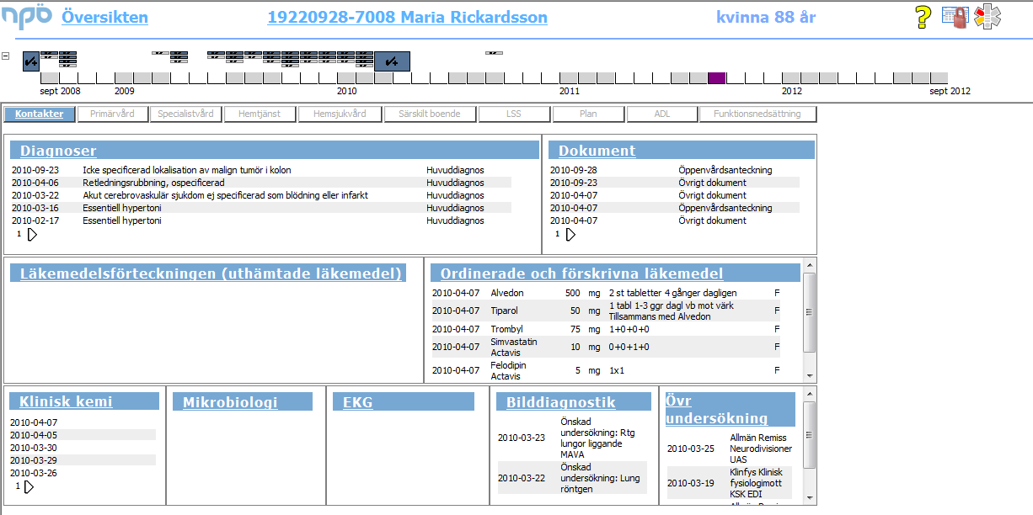Switch to the Särskilt boende tab
Image resolution: width=1033 pixels, height=515 pixels.
point(430,114)
